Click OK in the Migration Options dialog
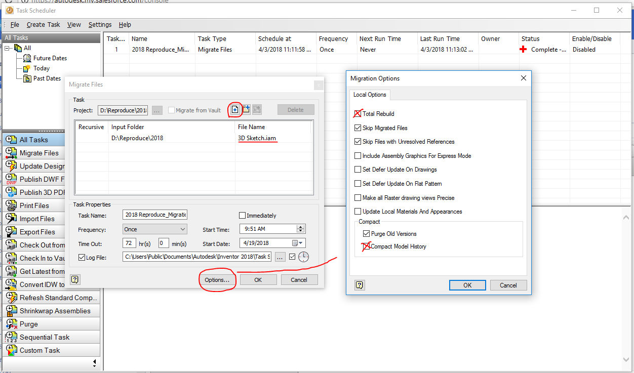The image size is (634, 373). click(467, 285)
